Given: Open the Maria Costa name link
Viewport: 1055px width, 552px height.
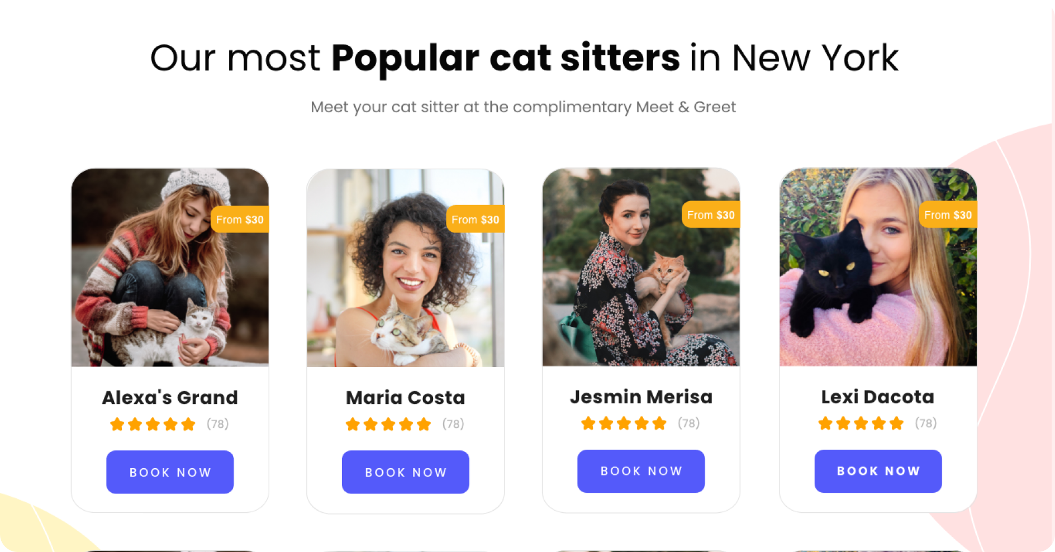Looking at the screenshot, I should coord(405,398).
